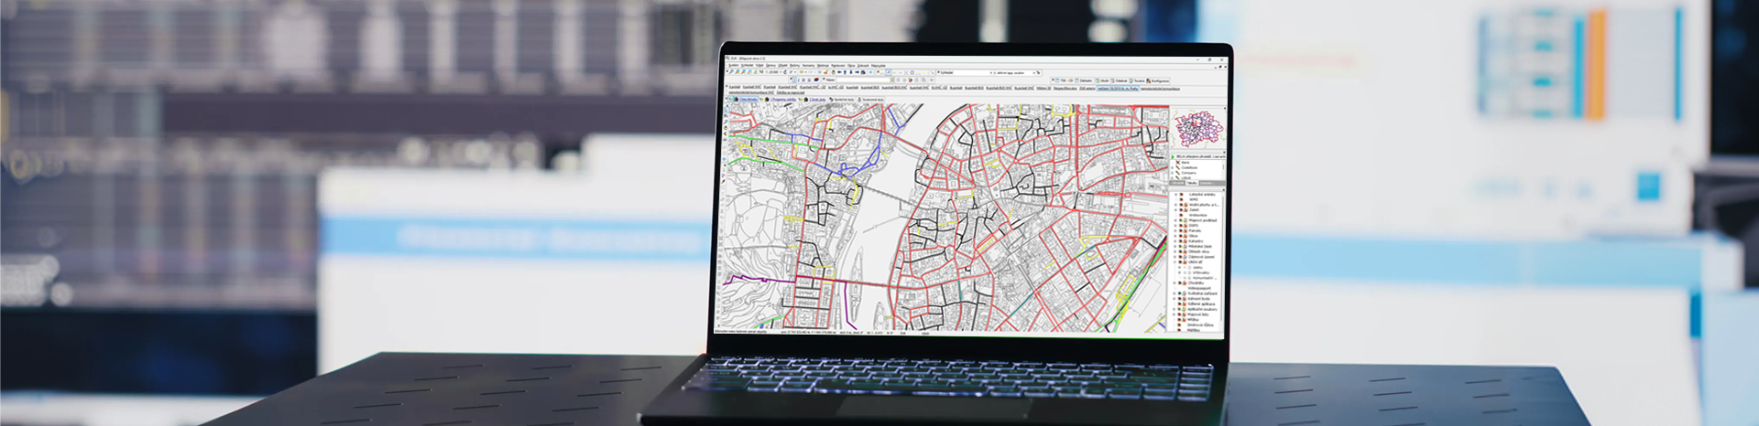Open the Systém menu
This screenshot has height=426, width=1759.
click(733, 66)
